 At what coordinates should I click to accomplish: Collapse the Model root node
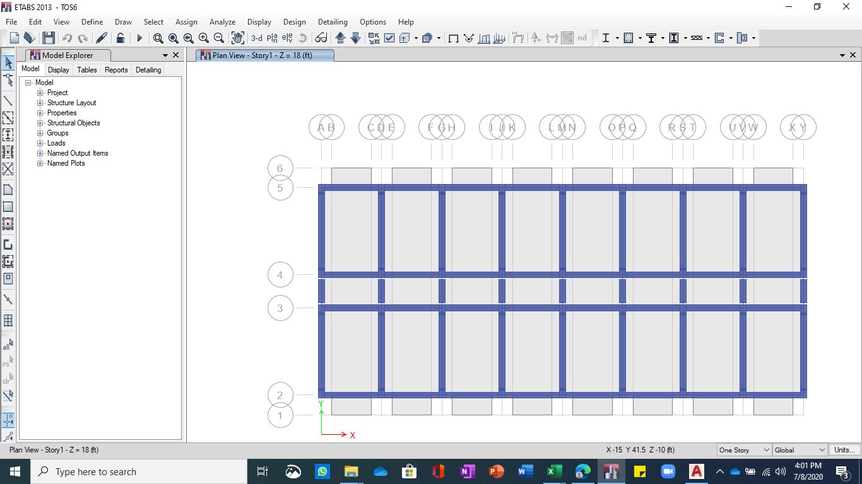click(28, 83)
